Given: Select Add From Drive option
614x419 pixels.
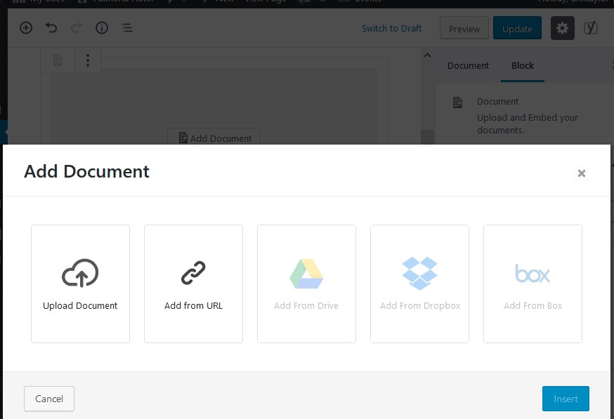Looking at the screenshot, I should click(x=306, y=284).
